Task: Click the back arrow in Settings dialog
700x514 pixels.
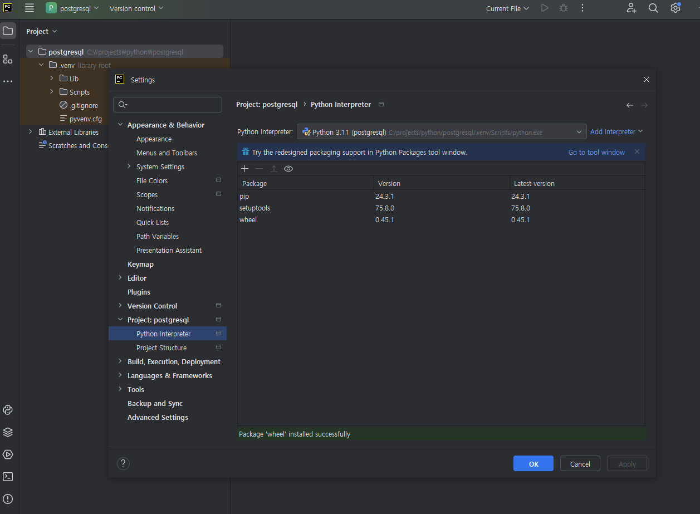Action: [x=630, y=105]
